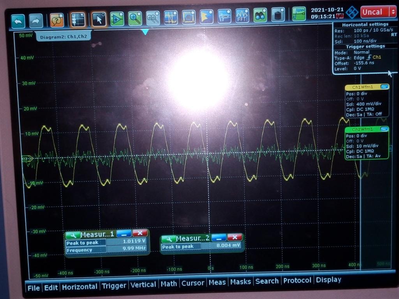The height and width of the screenshot is (299, 399).
Task: Click the Redo arrow toolbar icon
Action: click(x=36, y=21)
